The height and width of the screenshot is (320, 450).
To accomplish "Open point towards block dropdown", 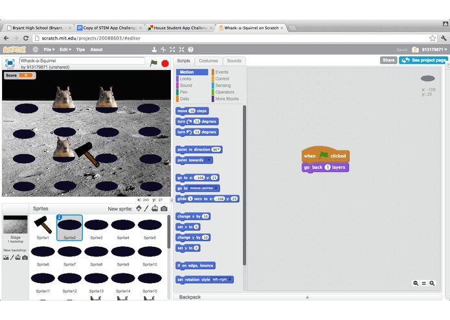I will (208, 160).
